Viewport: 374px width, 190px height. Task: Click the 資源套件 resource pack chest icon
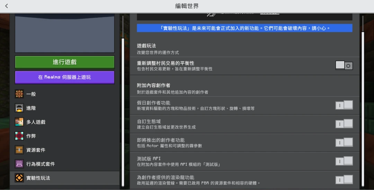[x=19, y=150]
